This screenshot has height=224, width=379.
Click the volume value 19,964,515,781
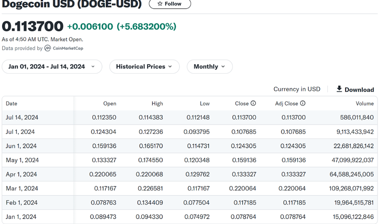[x=354, y=203]
